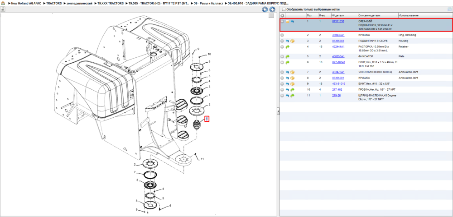This screenshot has width=453, height=217.
Task: Open part number link 827-10040
Action: pos(338,62)
